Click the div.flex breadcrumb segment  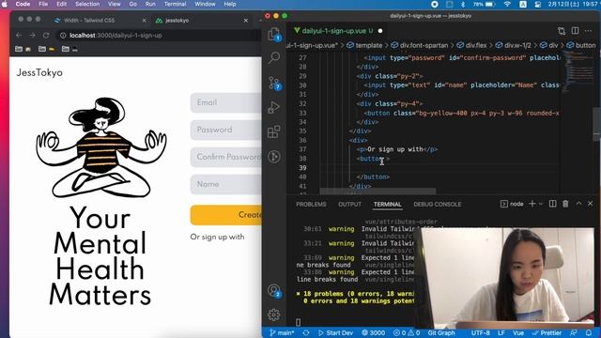pyautogui.click(x=471, y=45)
